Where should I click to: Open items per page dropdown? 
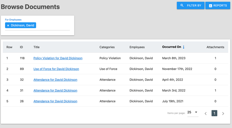click(193, 112)
